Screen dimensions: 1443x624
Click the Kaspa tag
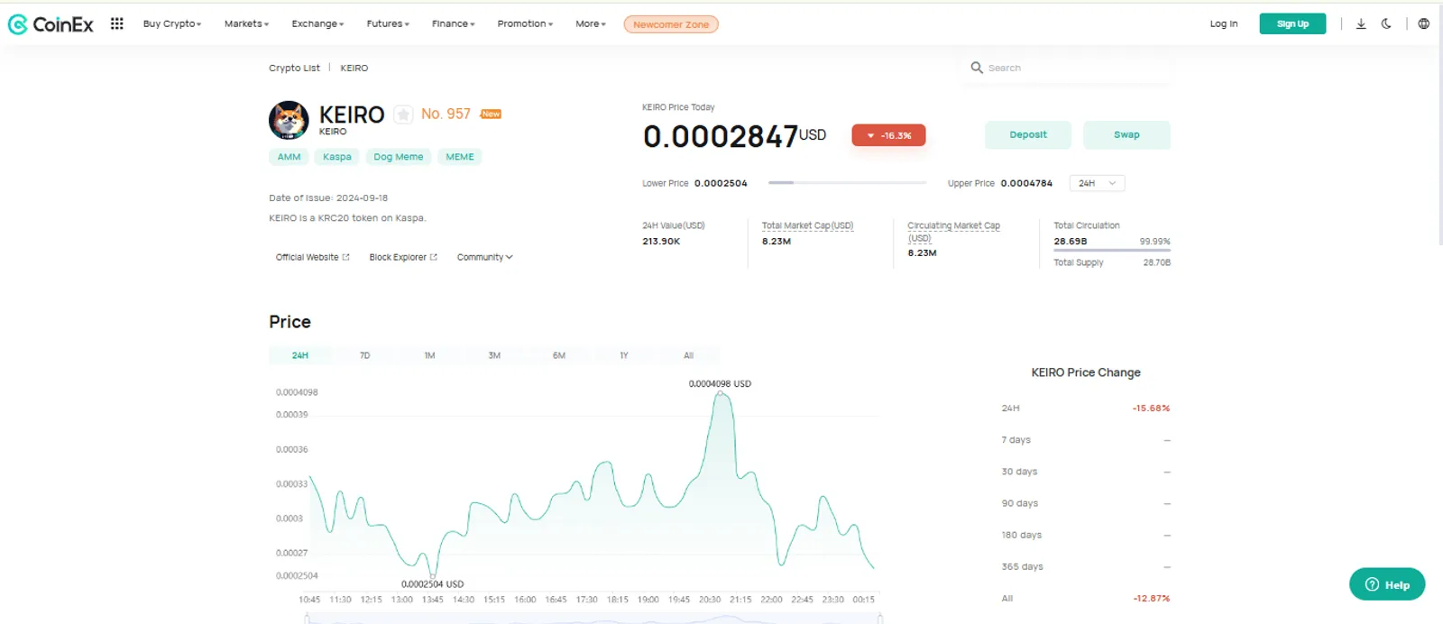(x=337, y=157)
